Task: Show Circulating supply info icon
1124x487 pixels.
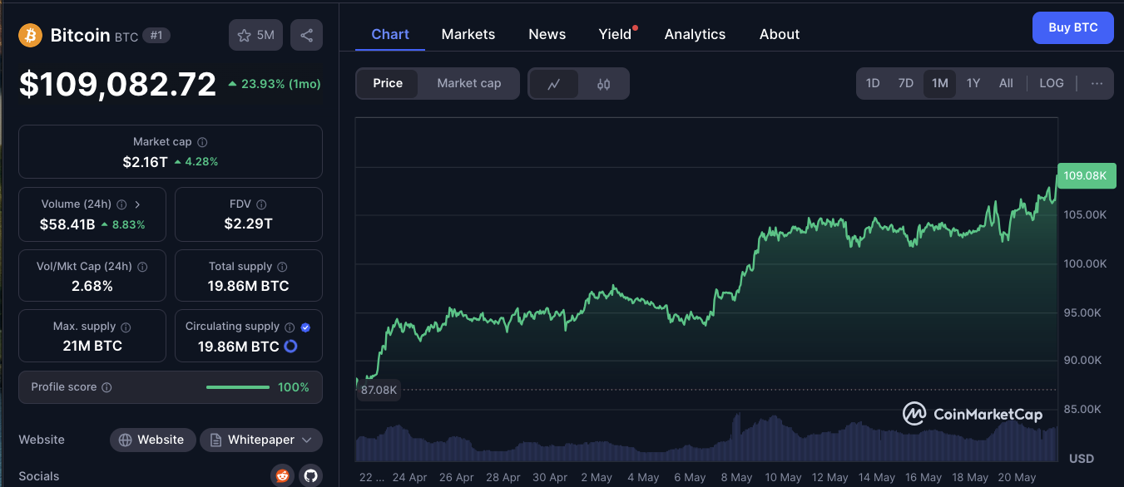Action: point(290,327)
